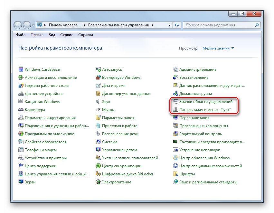
Task: Click Все элементы панели управления breadcrumb
Action: click(x=118, y=25)
